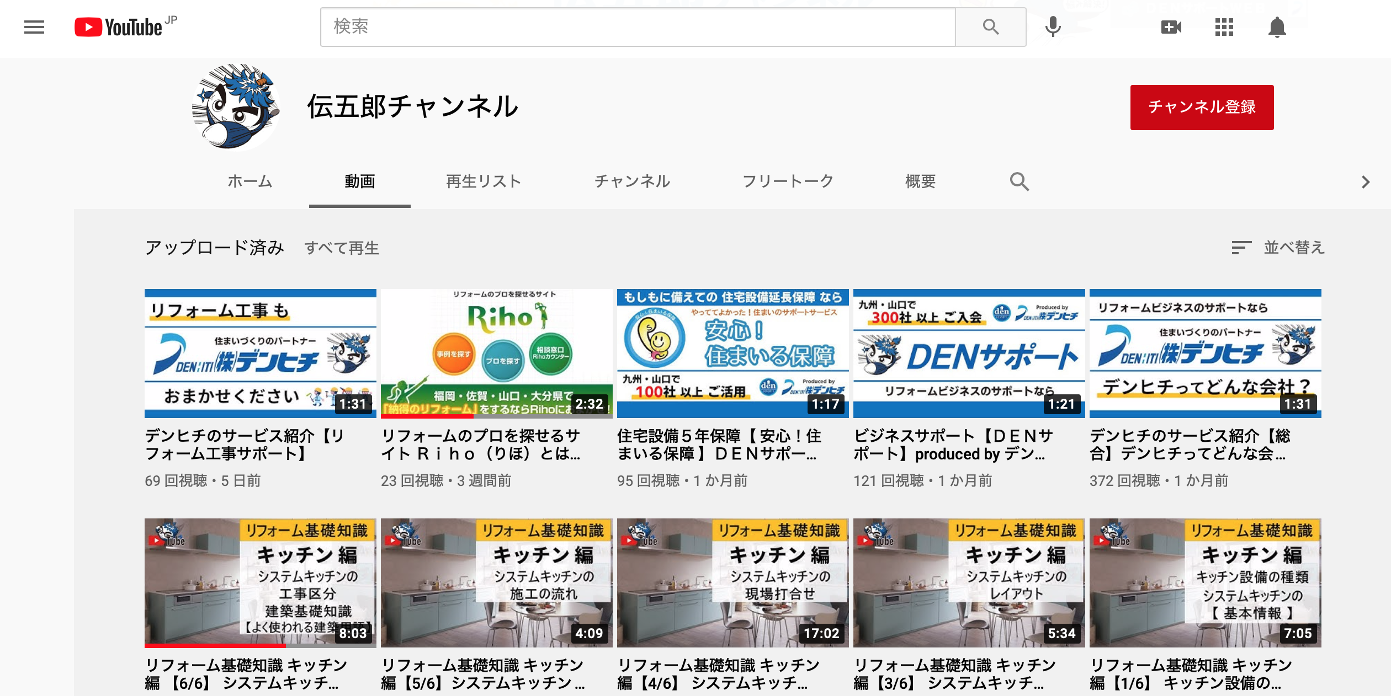
Task: Click the 伝五郎チャンネル channel name
Action: tap(412, 106)
